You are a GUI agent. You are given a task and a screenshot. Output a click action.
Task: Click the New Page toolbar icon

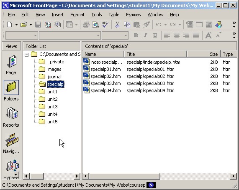click(10, 25)
